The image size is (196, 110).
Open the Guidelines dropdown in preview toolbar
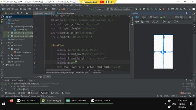coord(176,22)
